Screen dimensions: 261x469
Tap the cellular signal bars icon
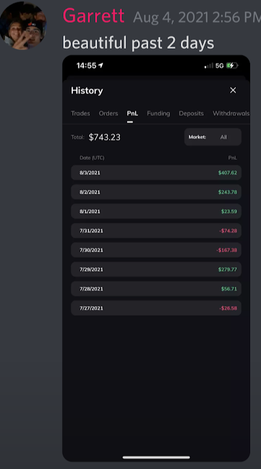pyautogui.click(x=209, y=66)
